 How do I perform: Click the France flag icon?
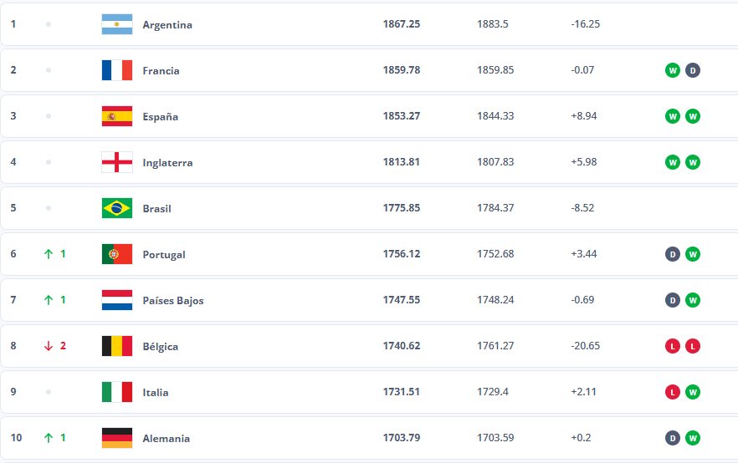(117, 70)
